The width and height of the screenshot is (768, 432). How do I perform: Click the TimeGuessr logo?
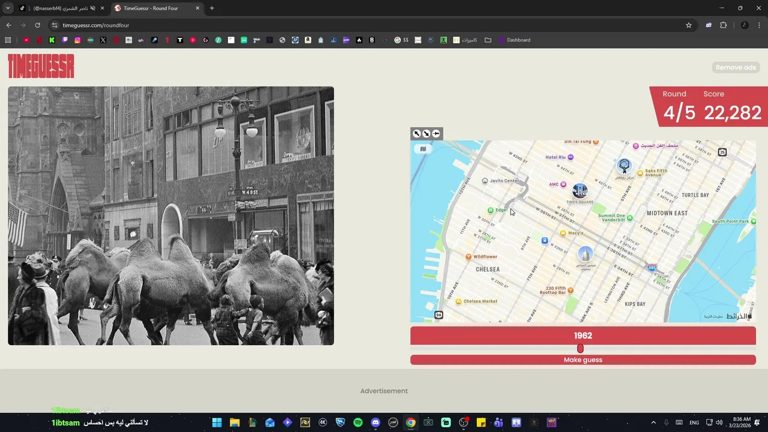pos(41,66)
